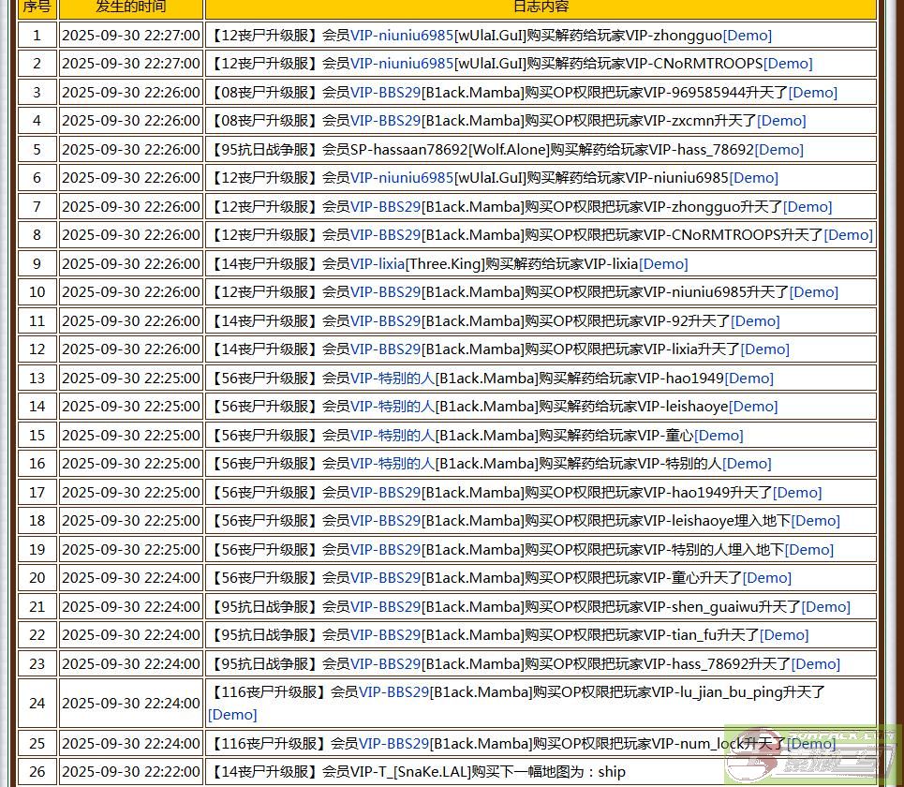
Task: Open [Demo] link after VIP-leishaoye in row 14
Action: pos(753,407)
